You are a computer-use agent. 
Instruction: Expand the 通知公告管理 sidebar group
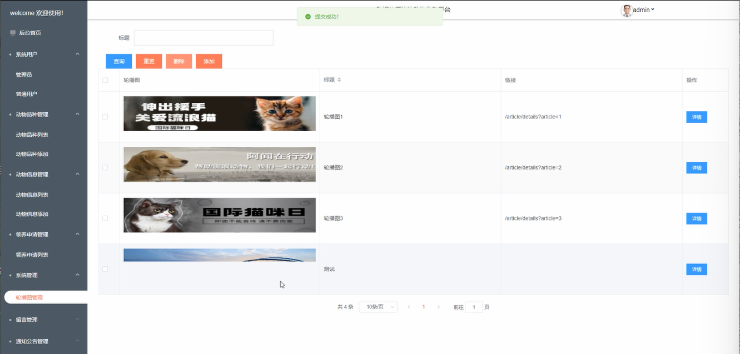coord(43,341)
